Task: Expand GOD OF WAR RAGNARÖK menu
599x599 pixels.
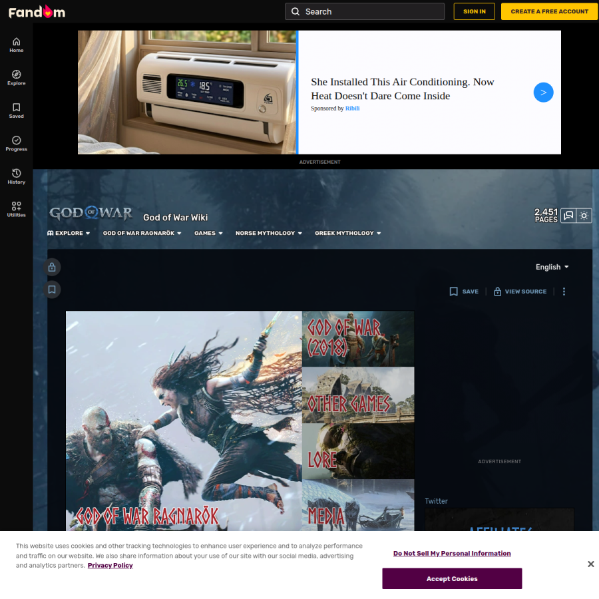Action: (x=142, y=233)
